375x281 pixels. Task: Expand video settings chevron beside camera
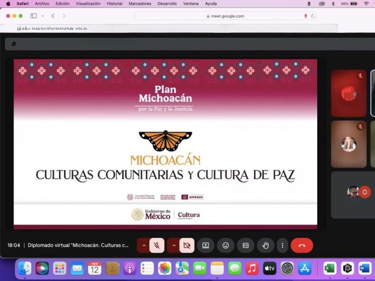(x=173, y=245)
